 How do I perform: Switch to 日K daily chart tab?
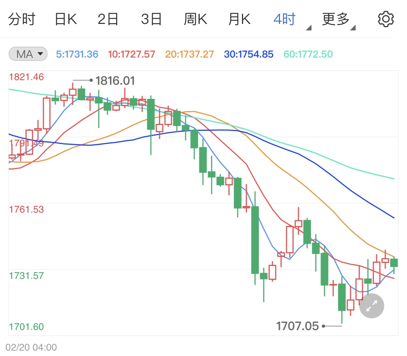[66, 19]
